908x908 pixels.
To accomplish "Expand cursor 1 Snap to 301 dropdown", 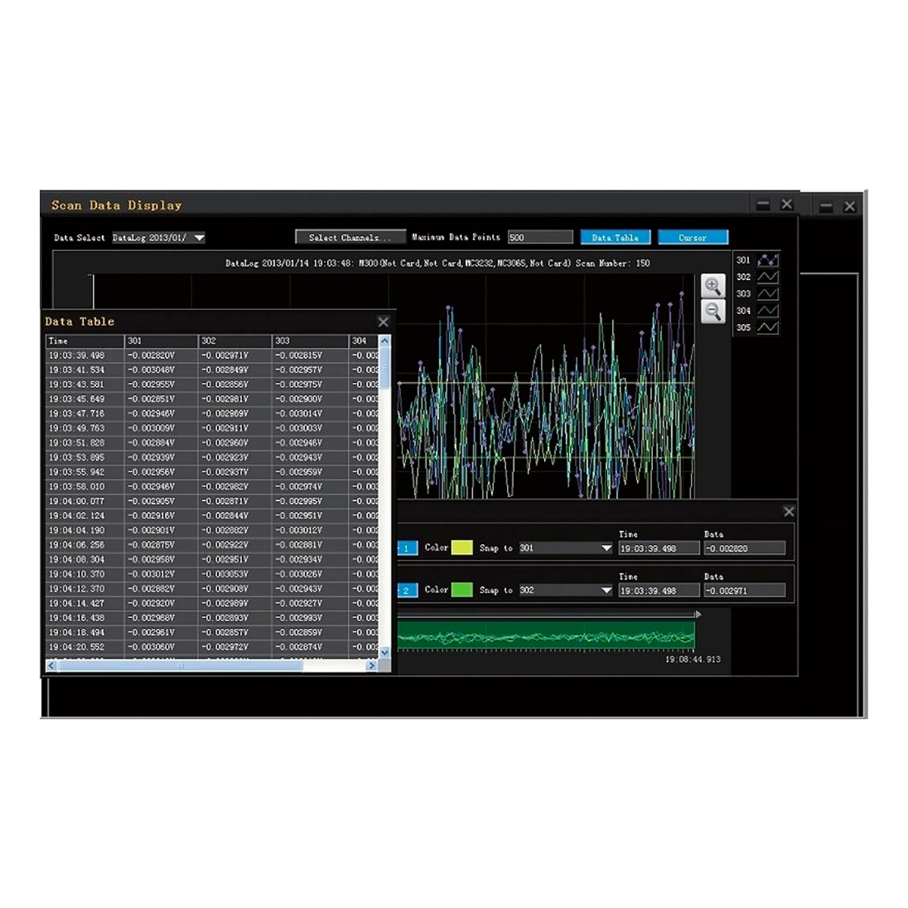I will click(606, 548).
